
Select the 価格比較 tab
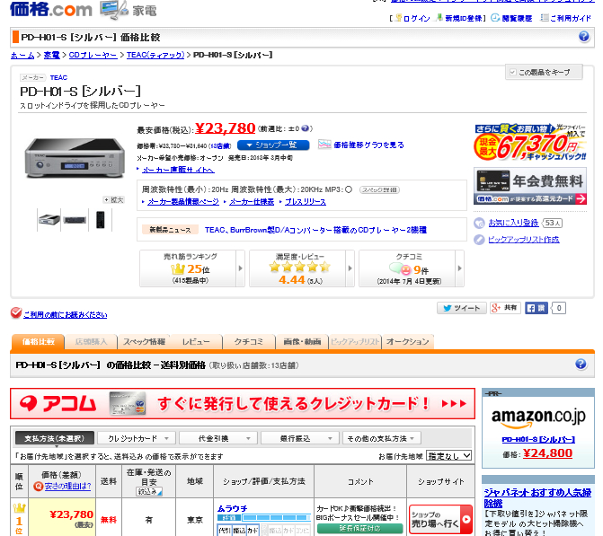(x=38, y=342)
